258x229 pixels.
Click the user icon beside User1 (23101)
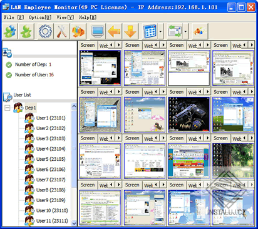[29, 118]
